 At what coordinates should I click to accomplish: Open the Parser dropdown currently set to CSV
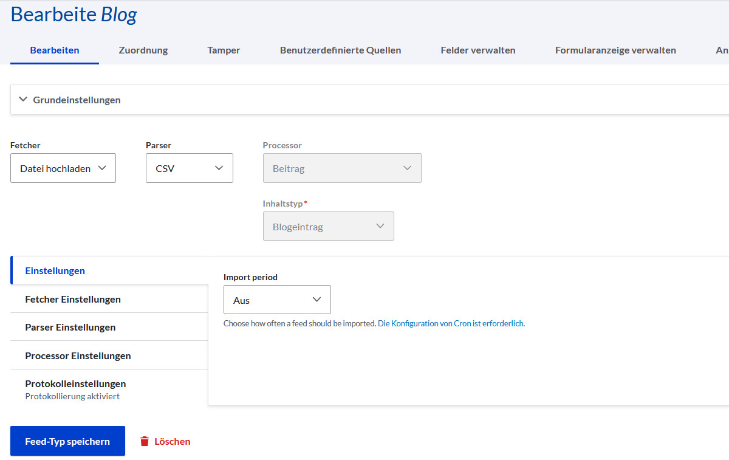point(189,168)
